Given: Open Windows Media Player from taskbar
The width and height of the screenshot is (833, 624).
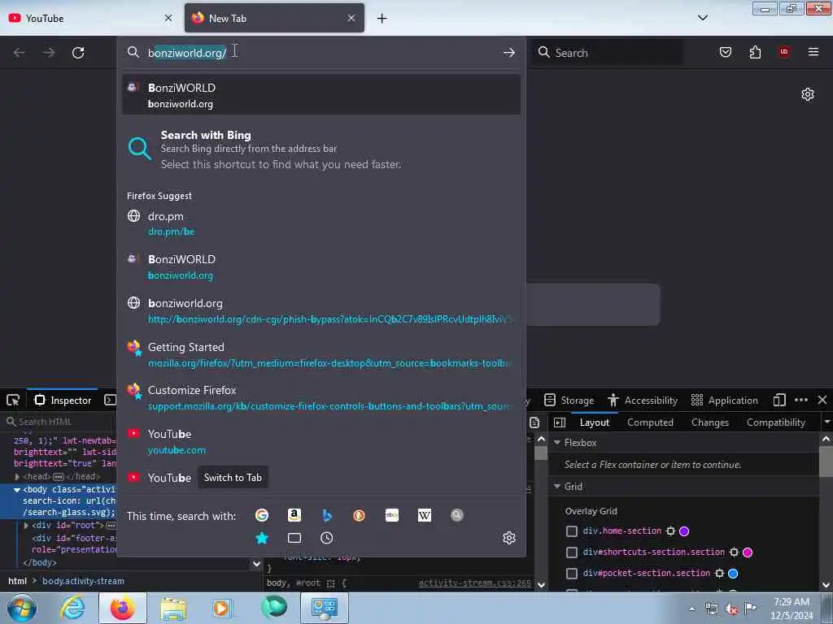Looking at the screenshot, I should tap(223, 608).
